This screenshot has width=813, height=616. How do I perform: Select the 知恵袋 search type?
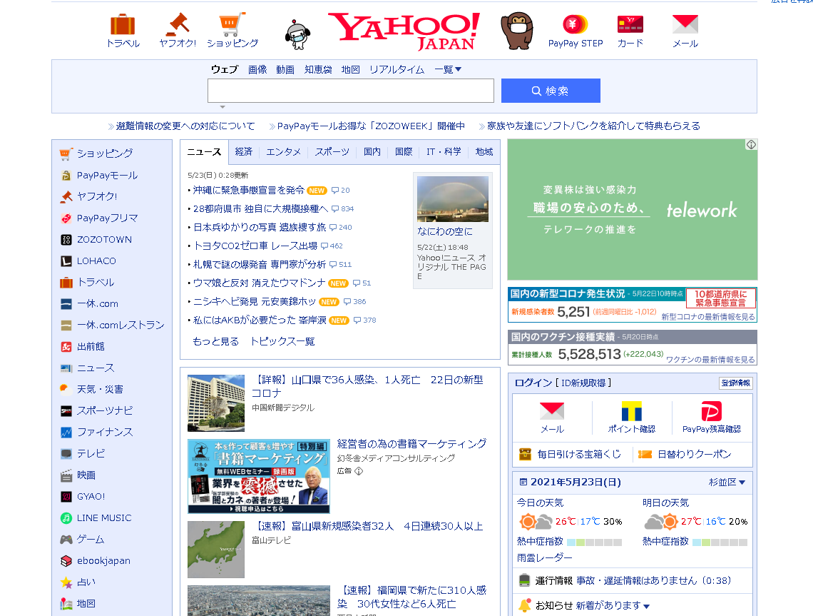pyautogui.click(x=318, y=69)
